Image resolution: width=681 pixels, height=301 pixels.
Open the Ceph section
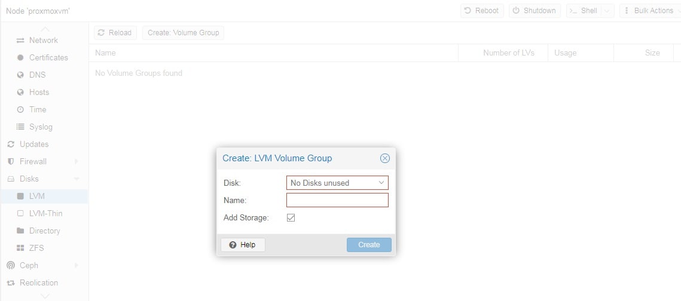tap(29, 265)
